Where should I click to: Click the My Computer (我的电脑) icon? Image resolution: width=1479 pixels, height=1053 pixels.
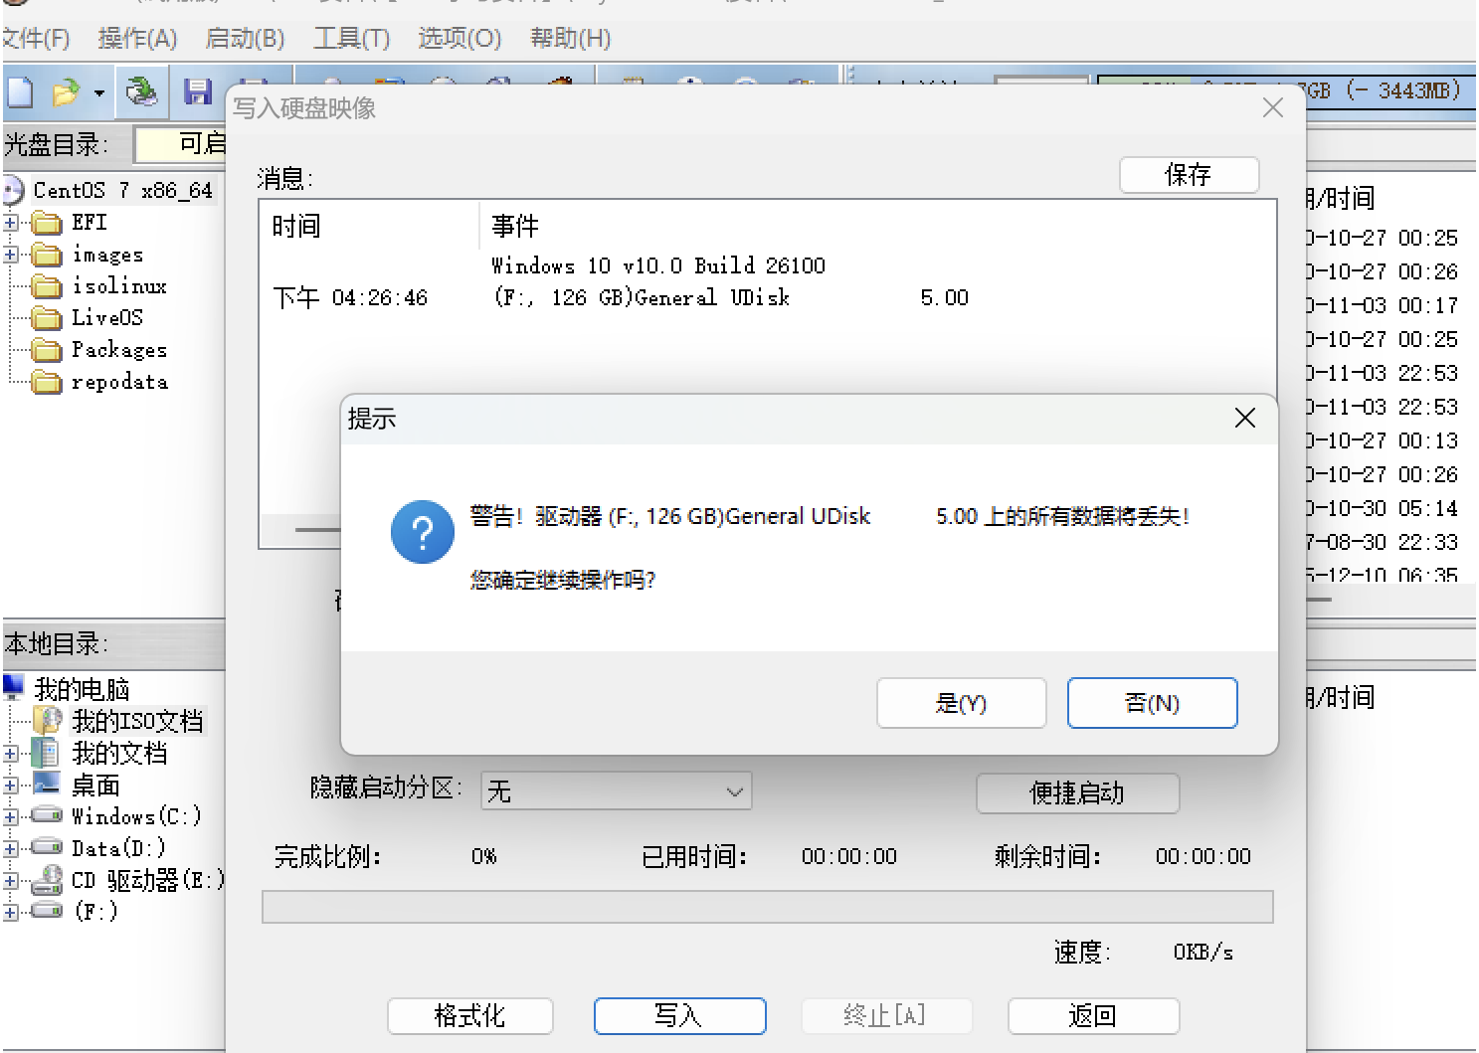tap(14, 687)
